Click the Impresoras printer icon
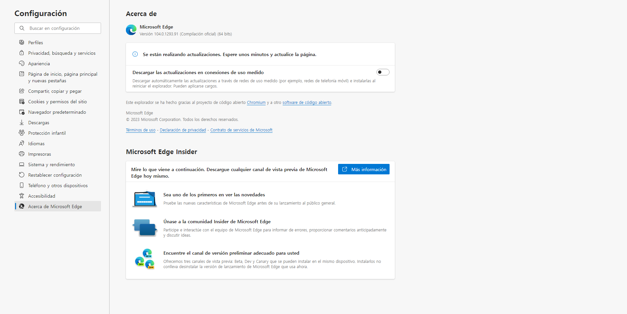The image size is (627, 314). pyautogui.click(x=22, y=154)
